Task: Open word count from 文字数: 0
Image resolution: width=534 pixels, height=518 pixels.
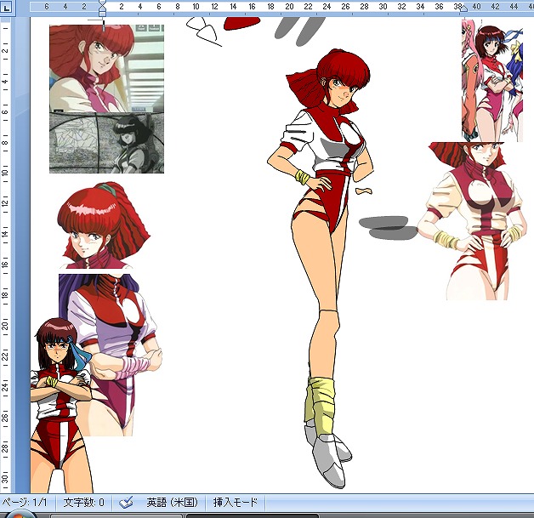Action: tap(83, 503)
